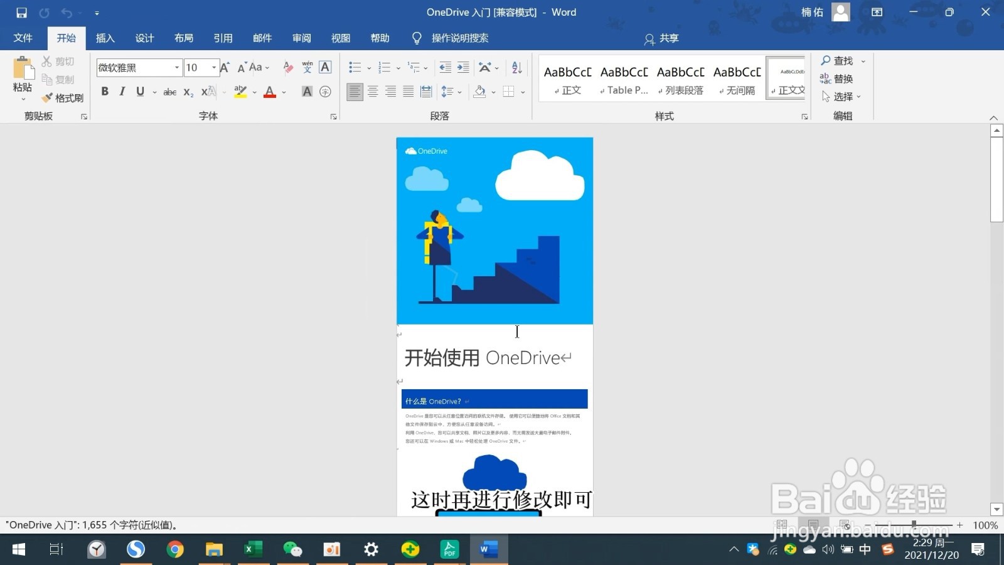Open the user account avatar icon

point(841,12)
